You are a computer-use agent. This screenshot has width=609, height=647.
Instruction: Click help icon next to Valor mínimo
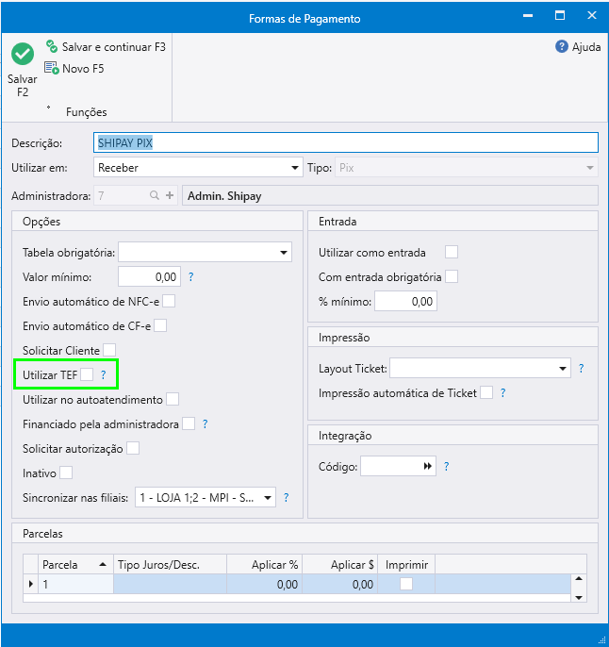pyautogui.click(x=190, y=276)
